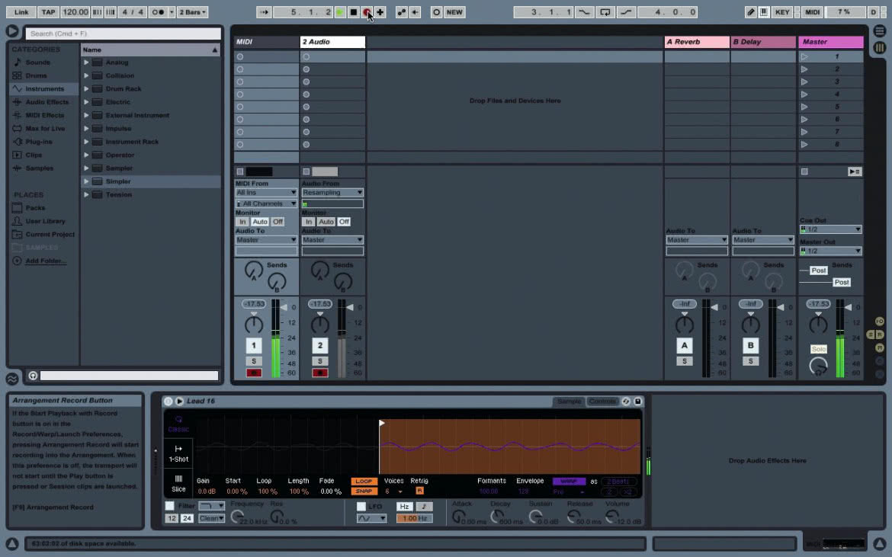Enable the Filter checkbox in Simpler

click(169, 506)
